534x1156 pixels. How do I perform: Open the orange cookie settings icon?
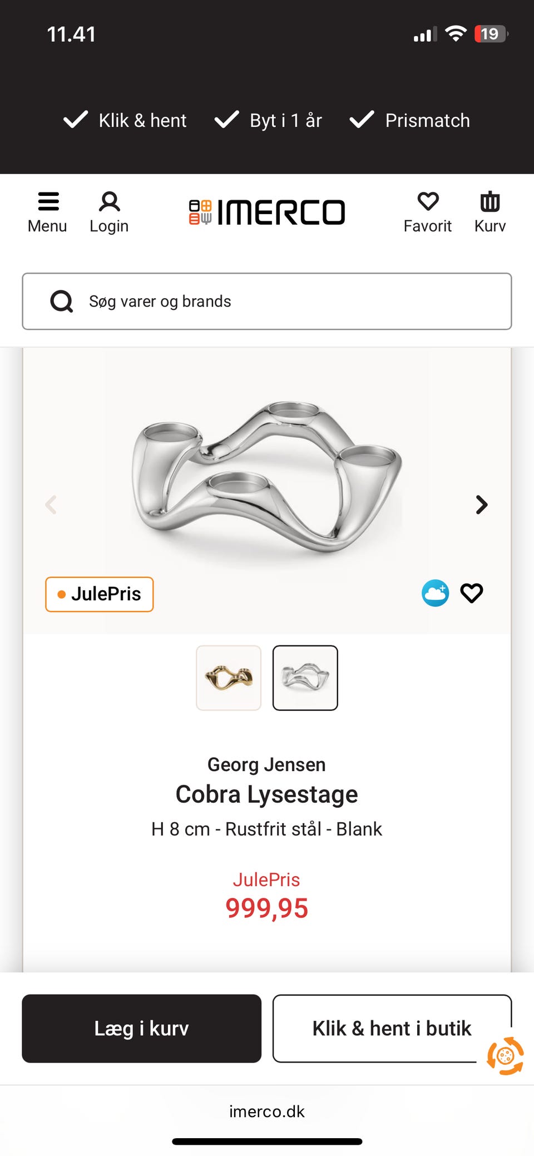(x=505, y=1055)
